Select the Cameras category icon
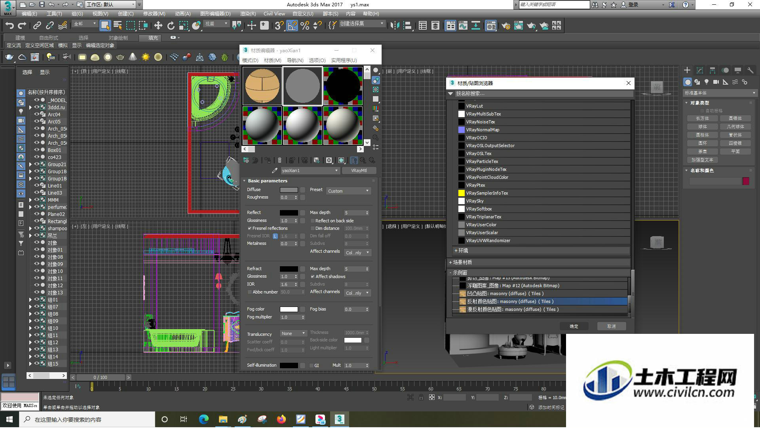The width and height of the screenshot is (760, 428). pos(716,82)
